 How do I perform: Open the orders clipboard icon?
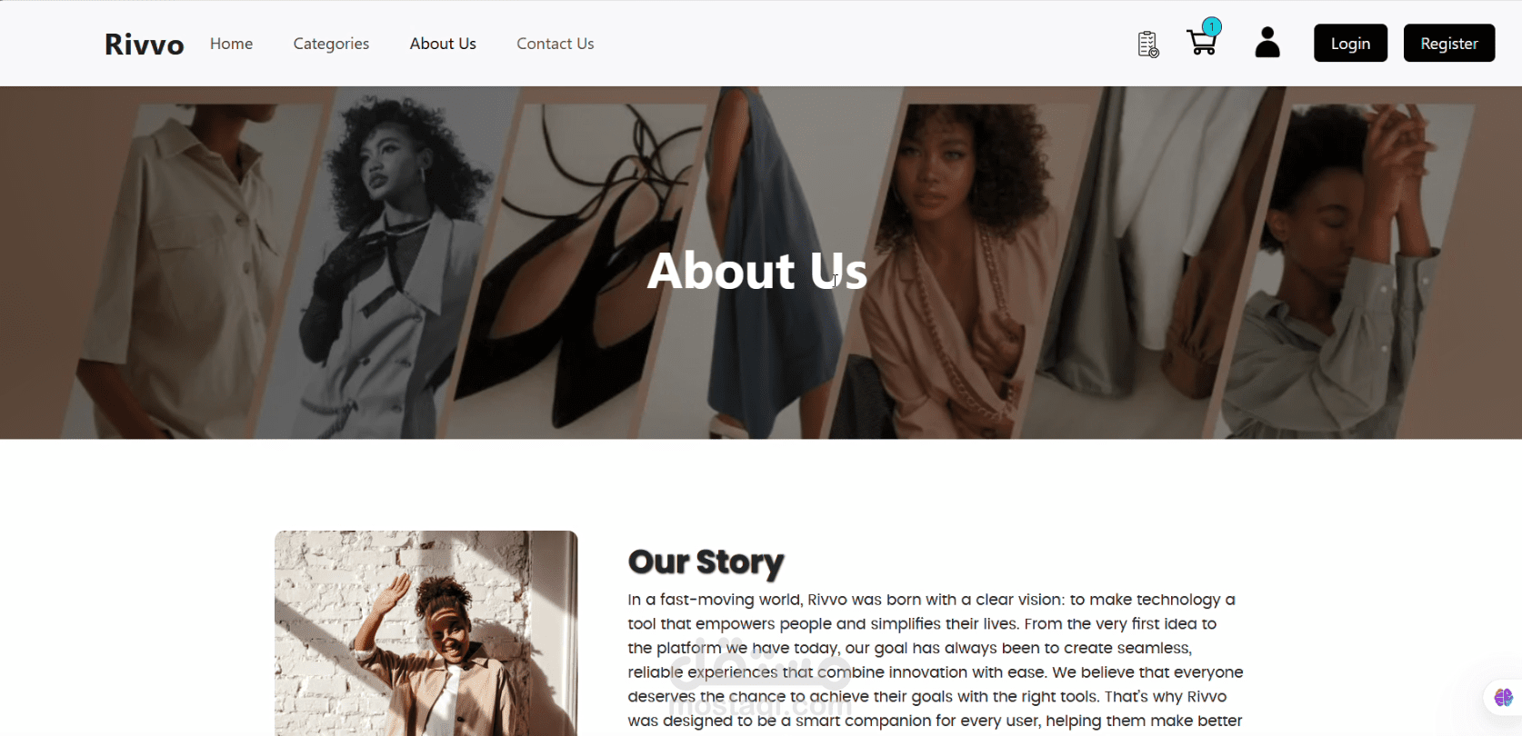click(1148, 44)
